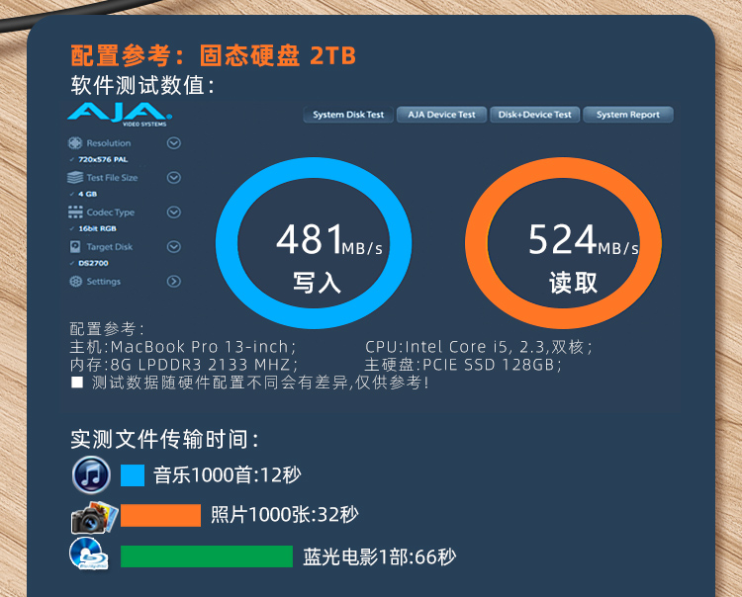The width and height of the screenshot is (742, 597).
Task: Click the 读取 label in orange ring
Action: point(573,283)
